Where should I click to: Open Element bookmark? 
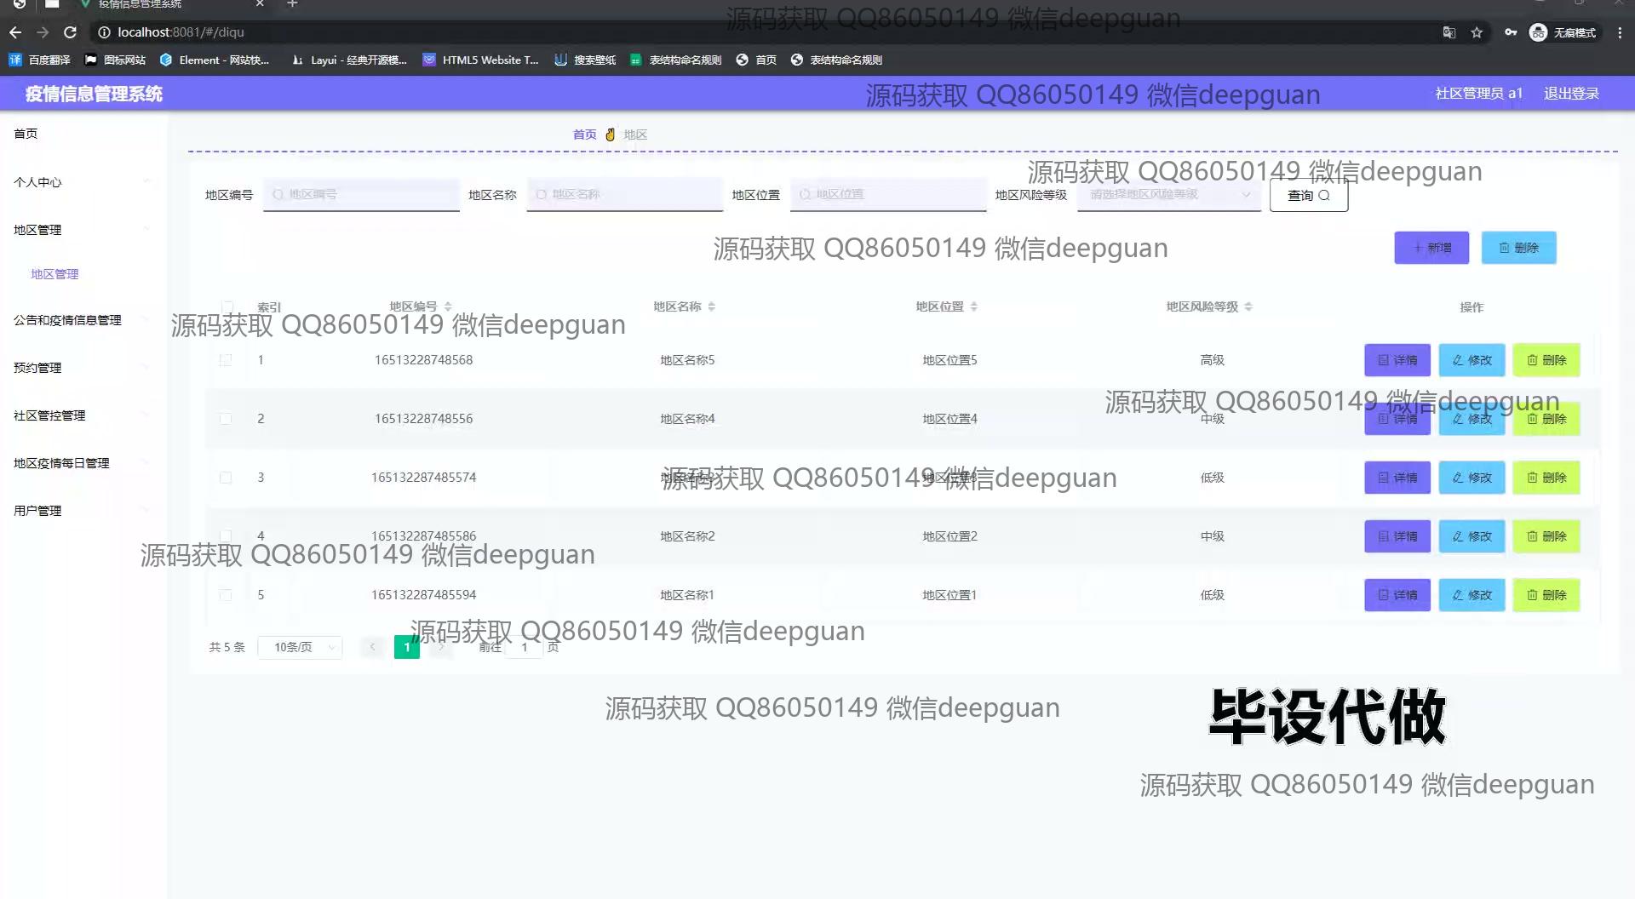tap(215, 60)
